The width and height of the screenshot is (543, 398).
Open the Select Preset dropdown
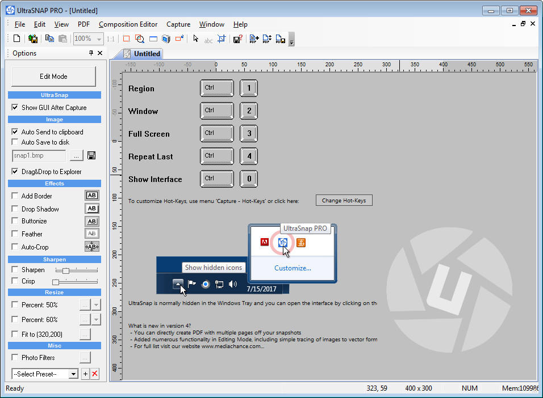coord(73,374)
